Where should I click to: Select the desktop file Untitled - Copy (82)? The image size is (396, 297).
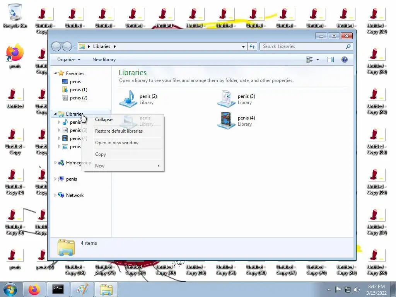[377, 22]
